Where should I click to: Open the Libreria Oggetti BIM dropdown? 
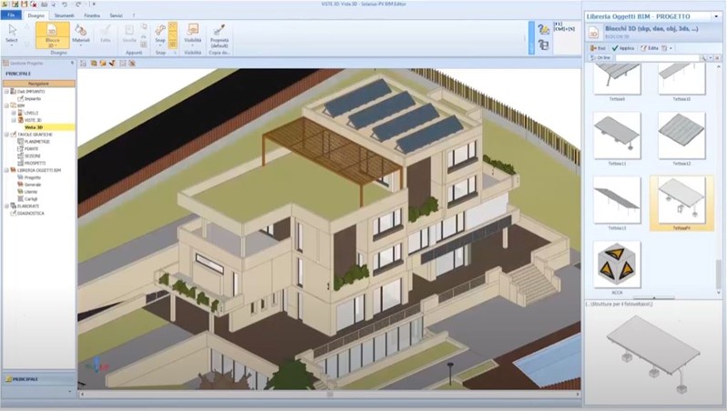coord(716,16)
